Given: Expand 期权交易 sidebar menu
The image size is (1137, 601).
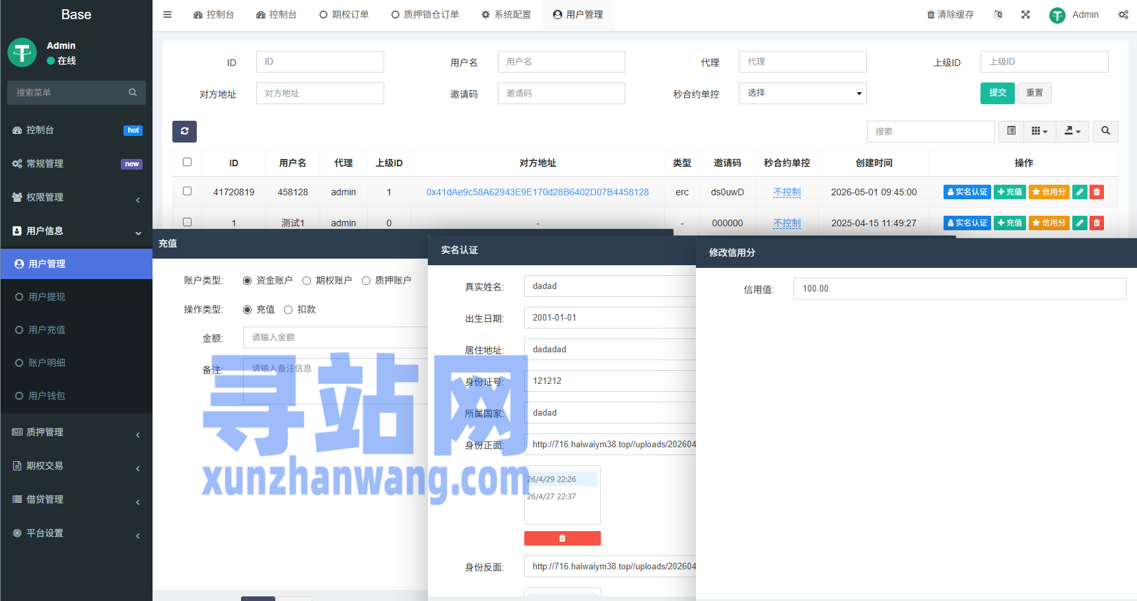Looking at the screenshot, I should [x=77, y=466].
